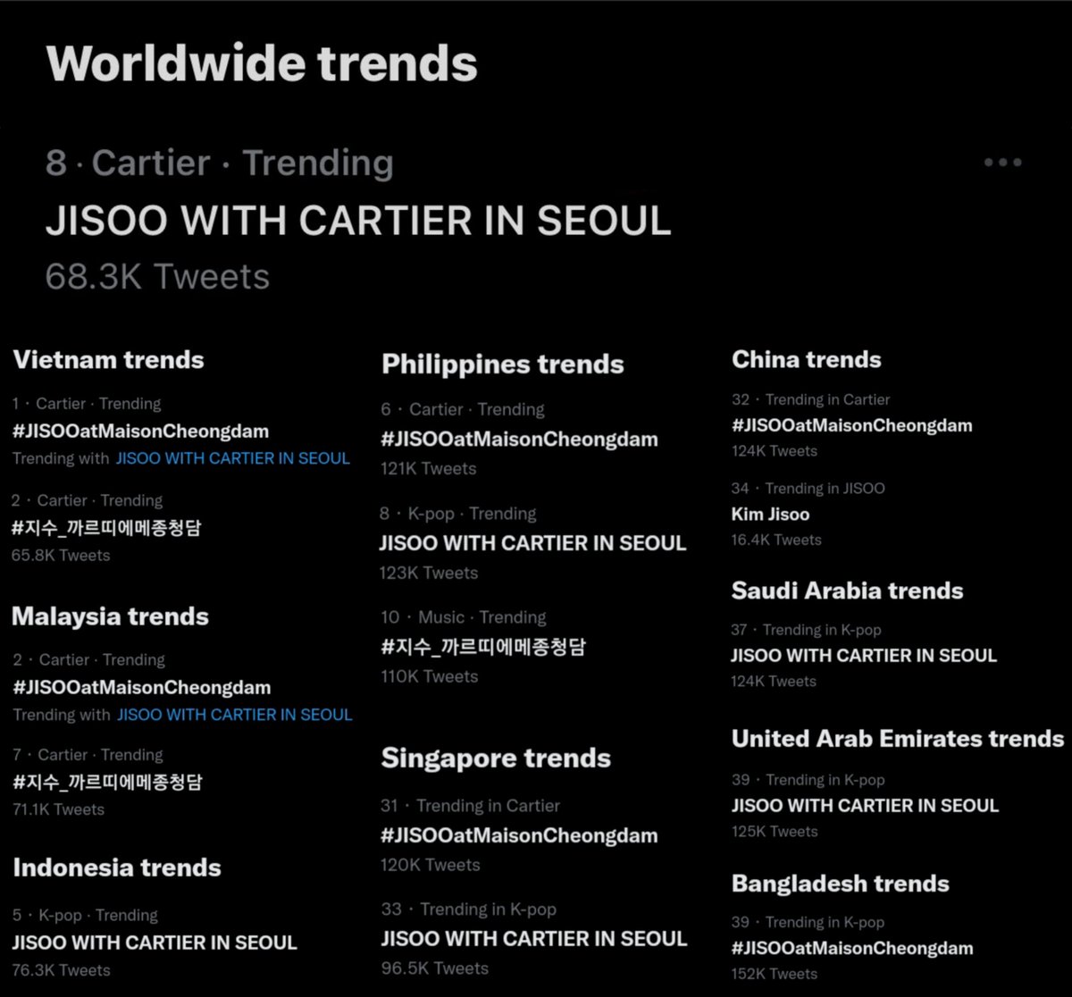1072x997 pixels.
Task: Open JISOO WITH CARTIER IN SEOUL under Saudi Arabia
Action: 864,655
